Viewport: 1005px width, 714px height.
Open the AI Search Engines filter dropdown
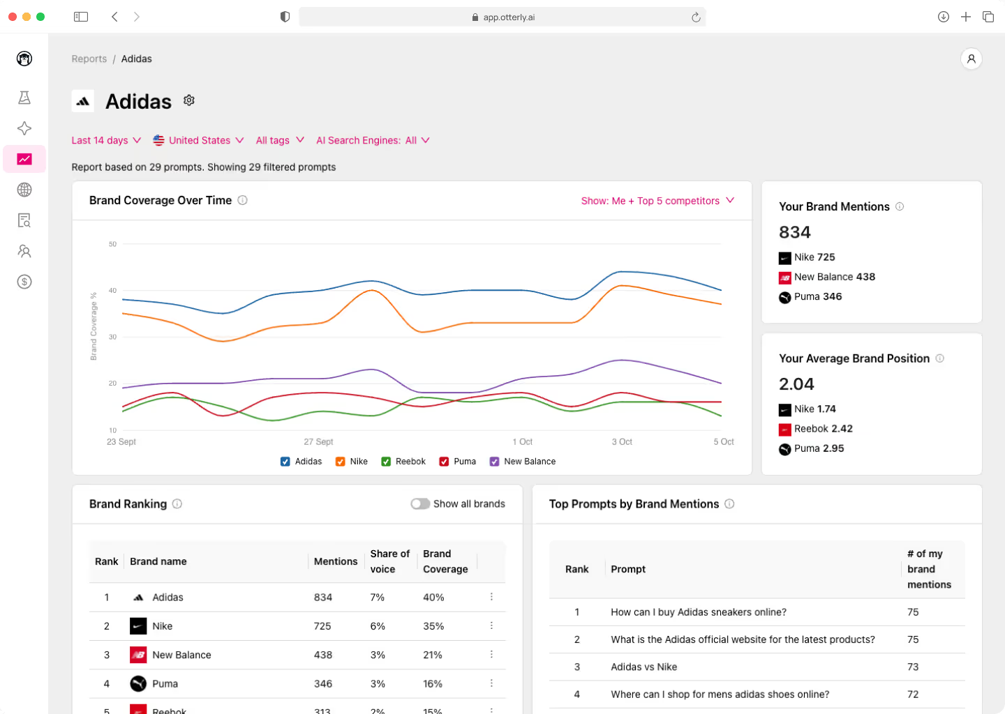[x=373, y=140]
